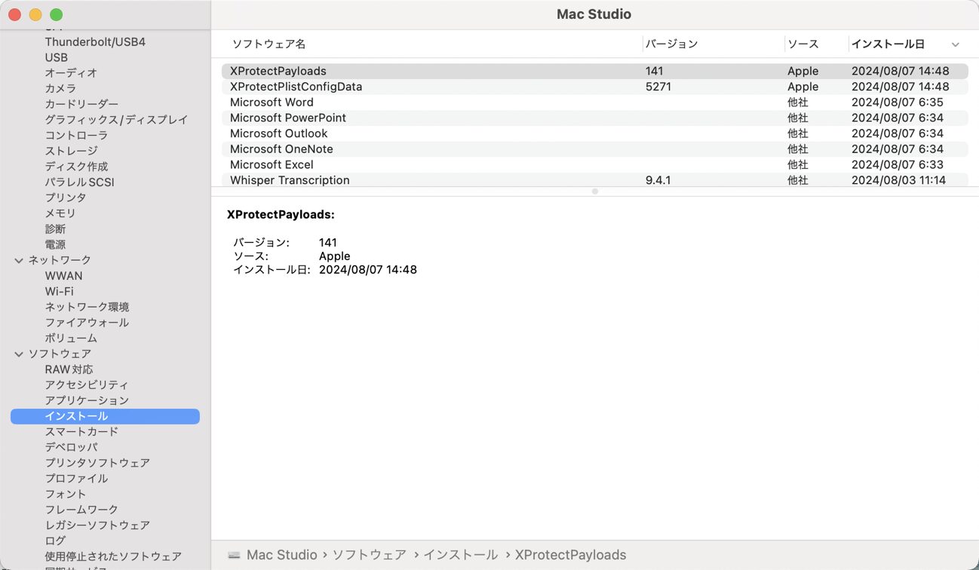
Task: Click version 5271 cell
Action: 658,87
